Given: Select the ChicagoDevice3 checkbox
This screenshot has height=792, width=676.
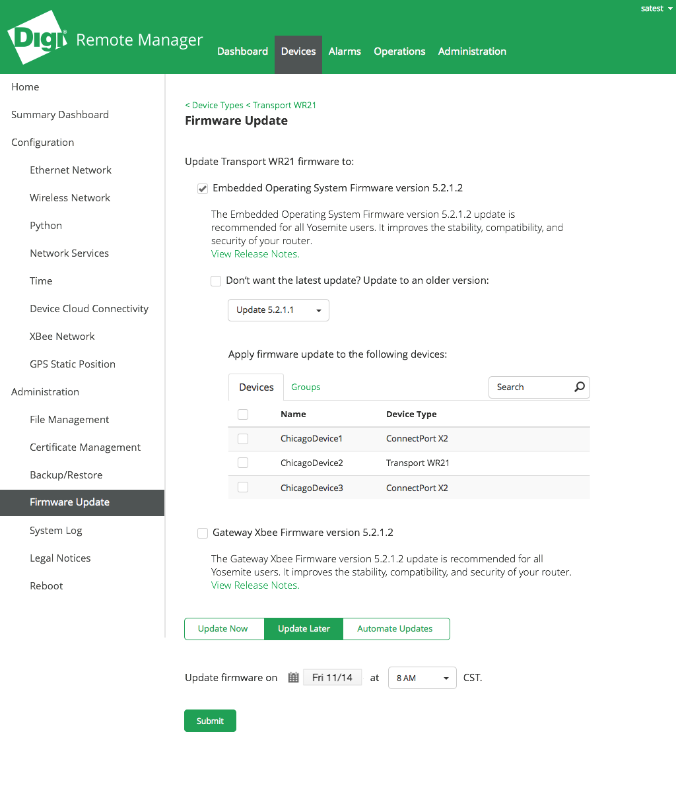Looking at the screenshot, I should click(243, 487).
